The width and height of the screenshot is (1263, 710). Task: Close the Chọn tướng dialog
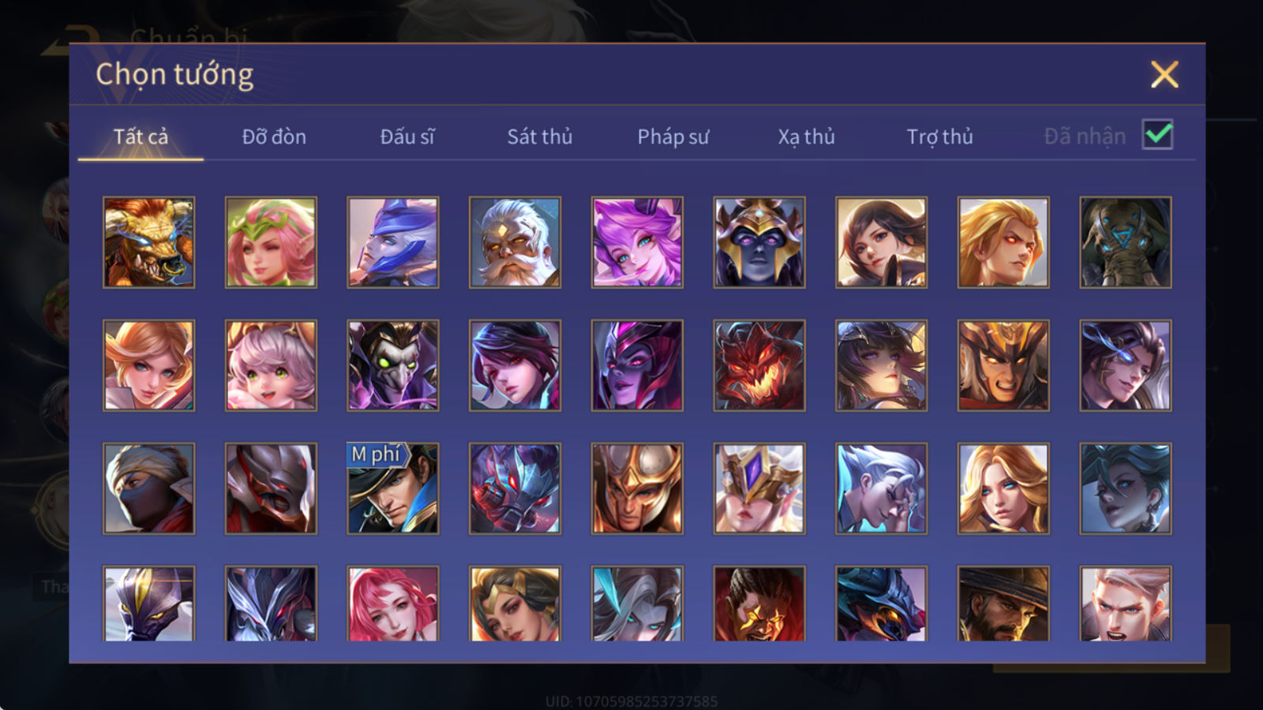click(1164, 75)
